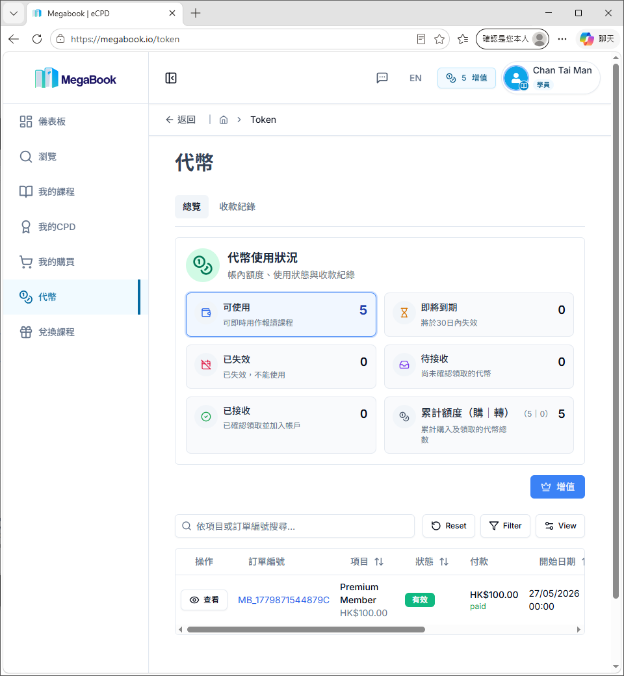This screenshot has width=624, height=676.
Task: Click the inbox icon on 待接收
Action: (404, 365)
